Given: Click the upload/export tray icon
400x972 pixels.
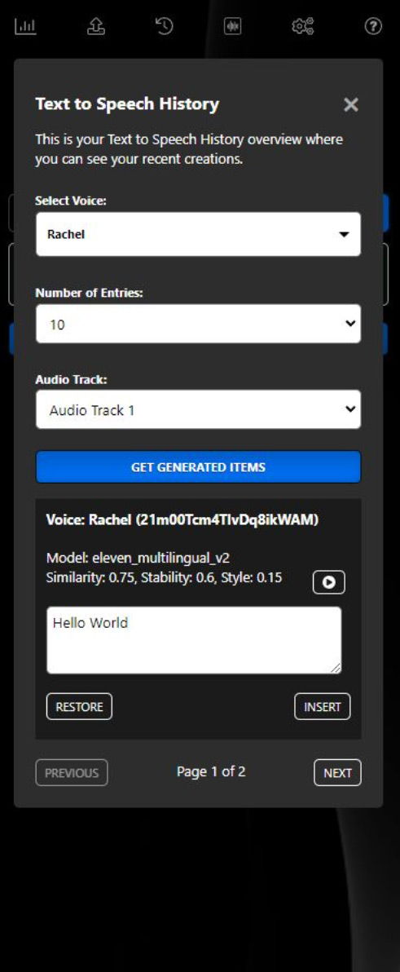Looking at the screenshot, I should 96,27.
